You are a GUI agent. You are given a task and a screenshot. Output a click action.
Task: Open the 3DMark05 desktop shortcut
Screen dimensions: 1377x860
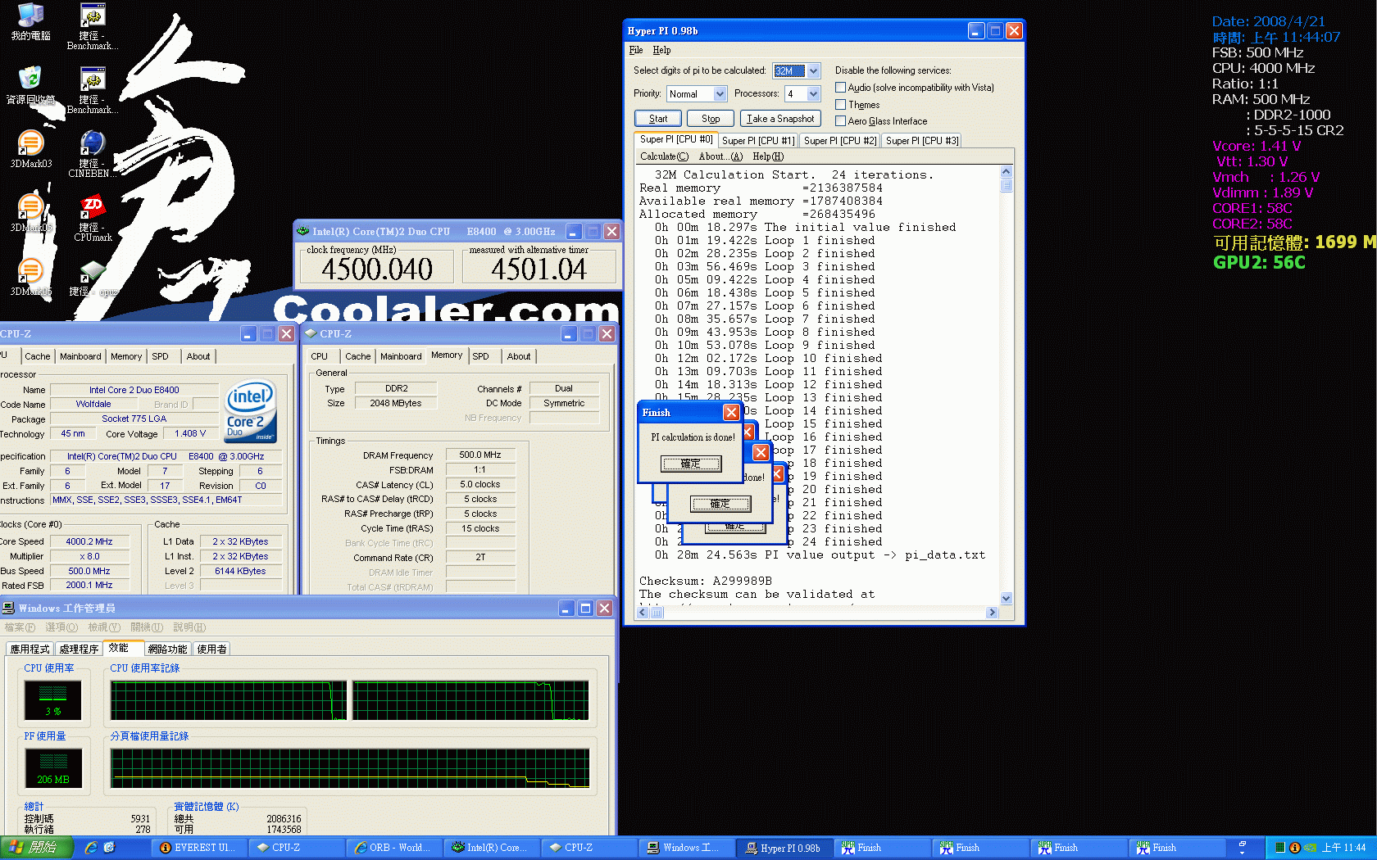30,214
